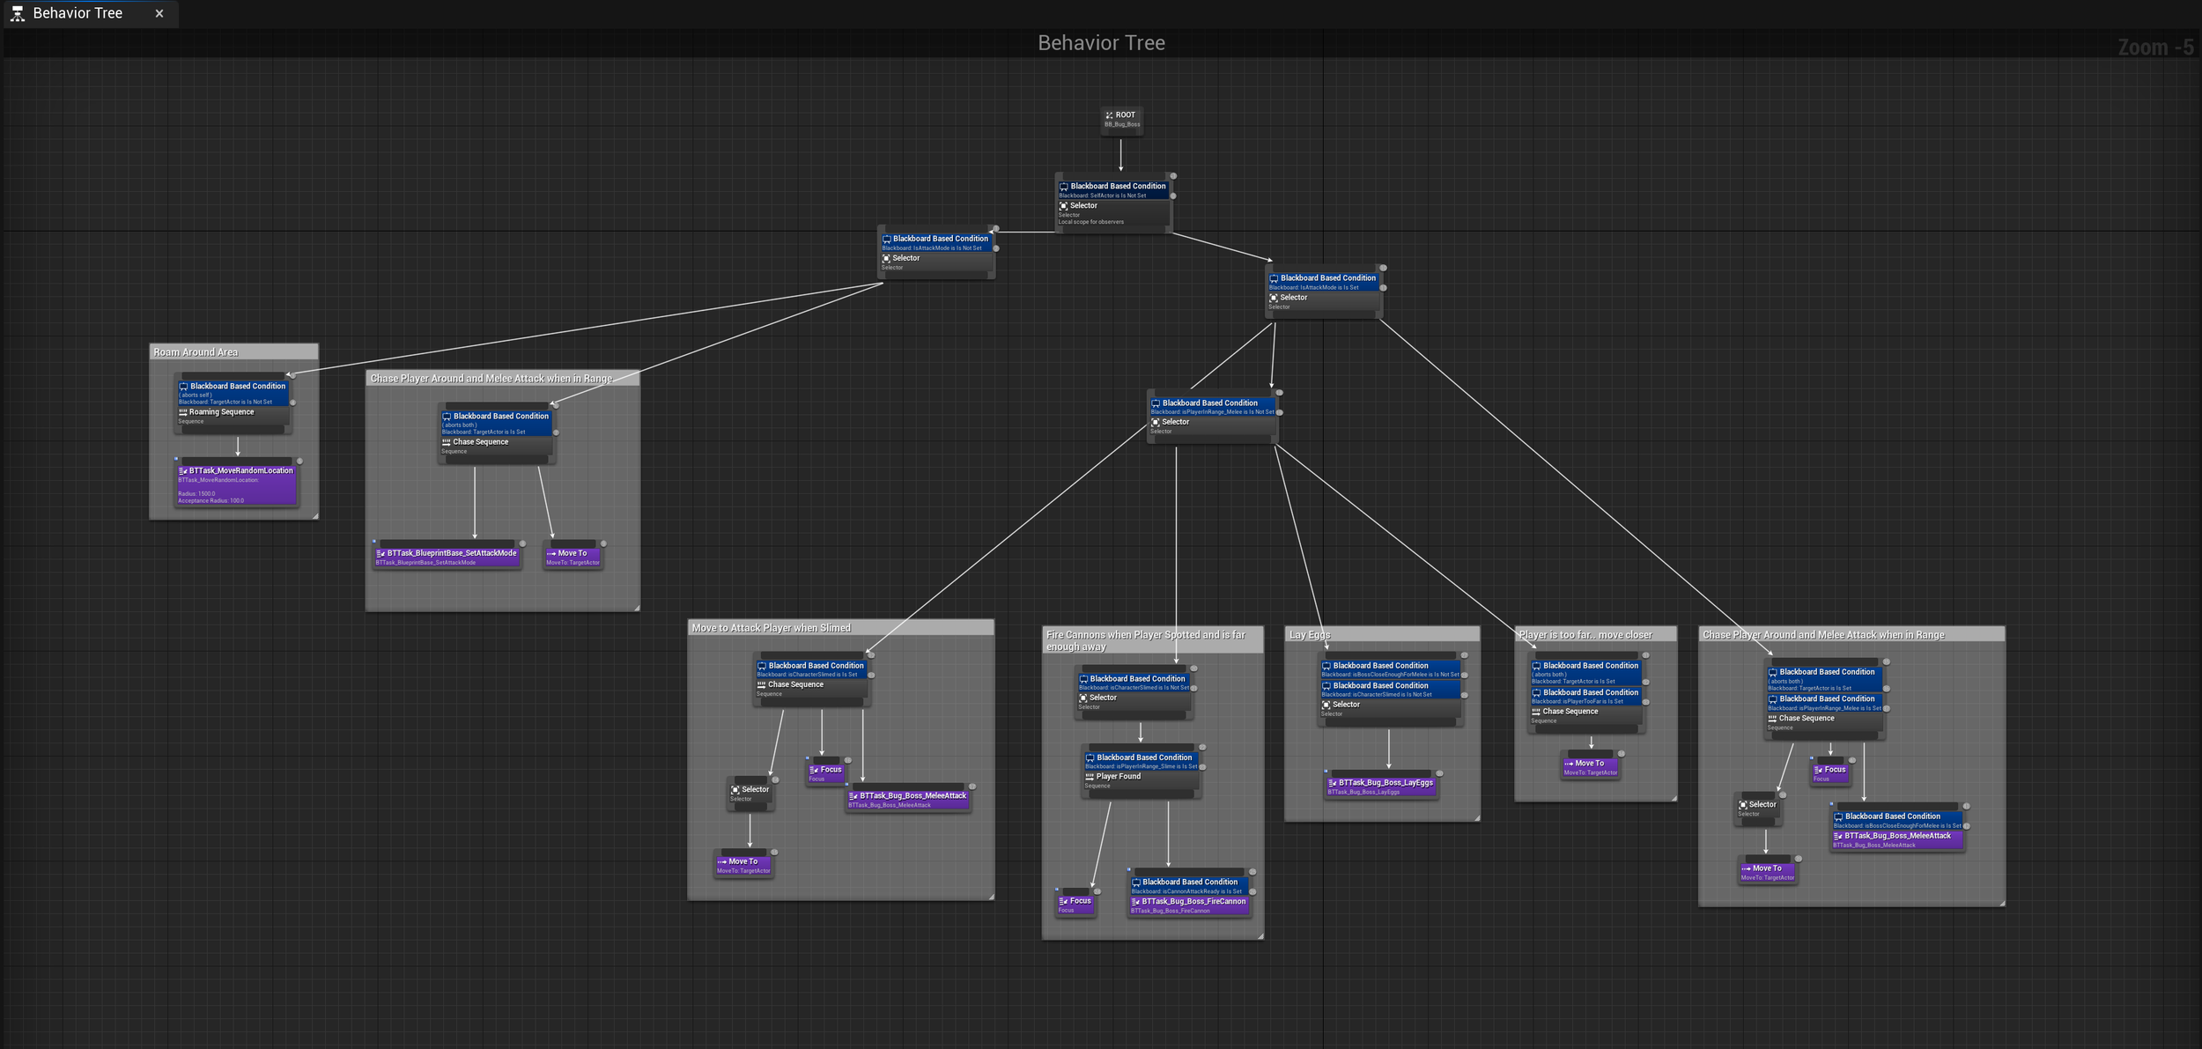Click the 'isPlayerTooFar is Is Set' decorator
Viewport: 2202px width, 1049px height.
1585,696
